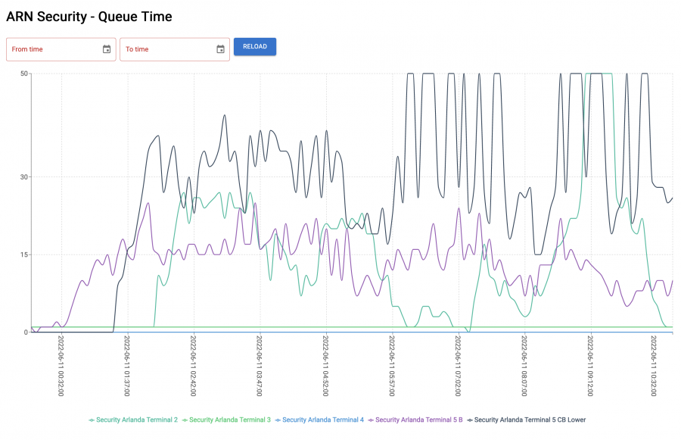Click the 15 value on the y-axis
The height and width of the screenshot is (440, 681).
[x=24, y=254]
